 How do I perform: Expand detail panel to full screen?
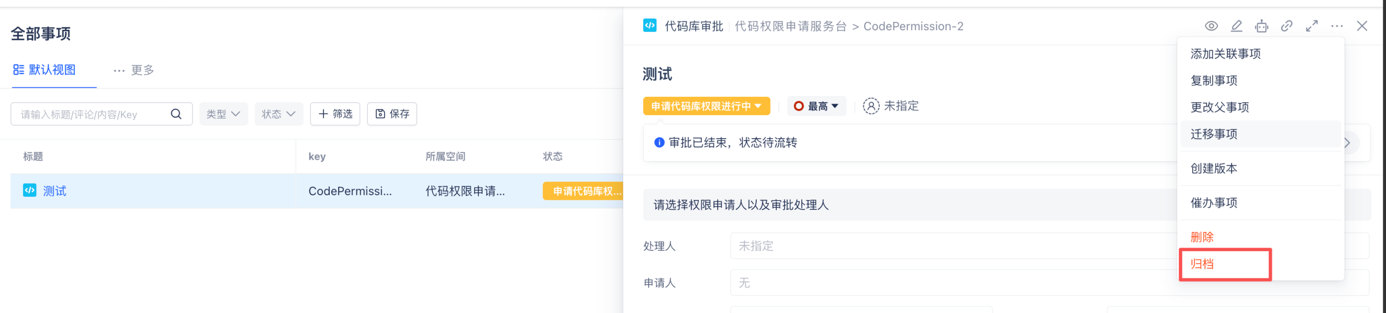click(1312, 26)
